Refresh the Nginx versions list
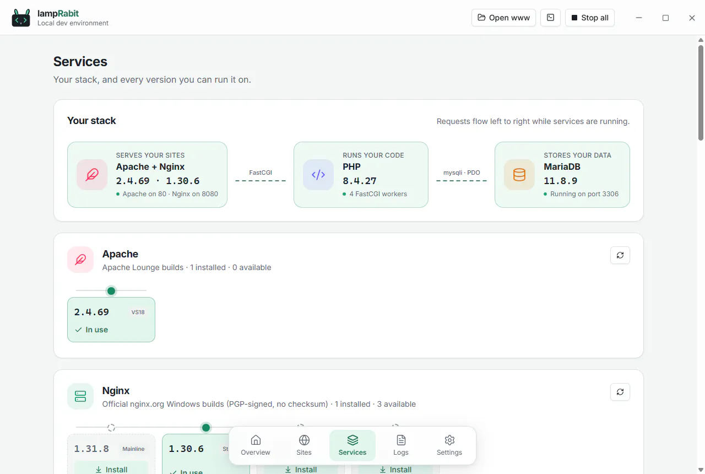 coord(620,392)
